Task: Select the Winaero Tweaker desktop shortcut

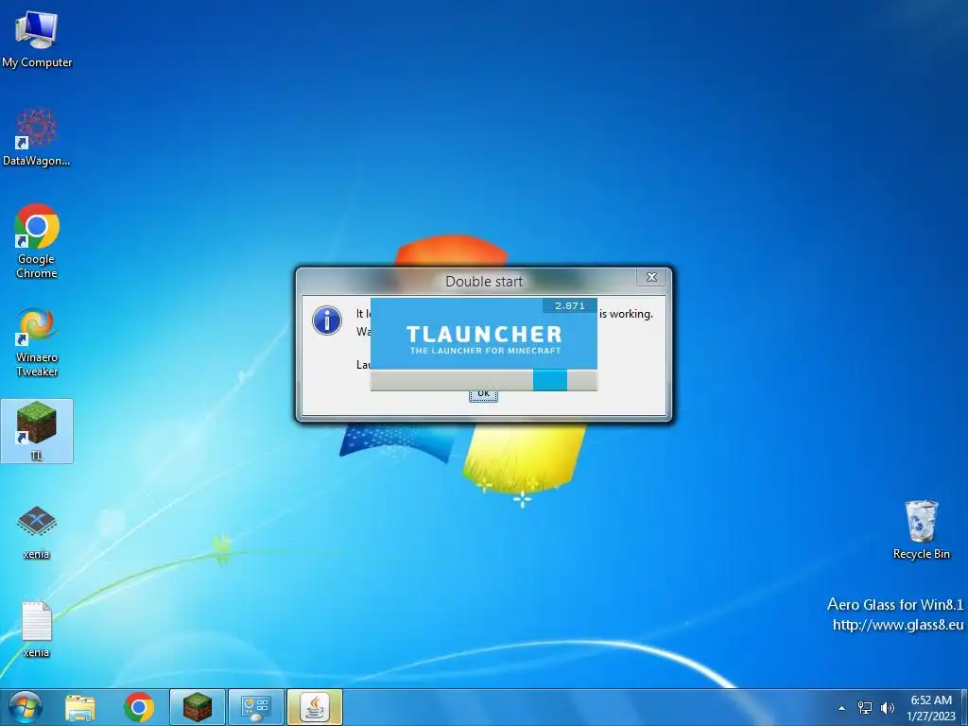Action: 37,341
